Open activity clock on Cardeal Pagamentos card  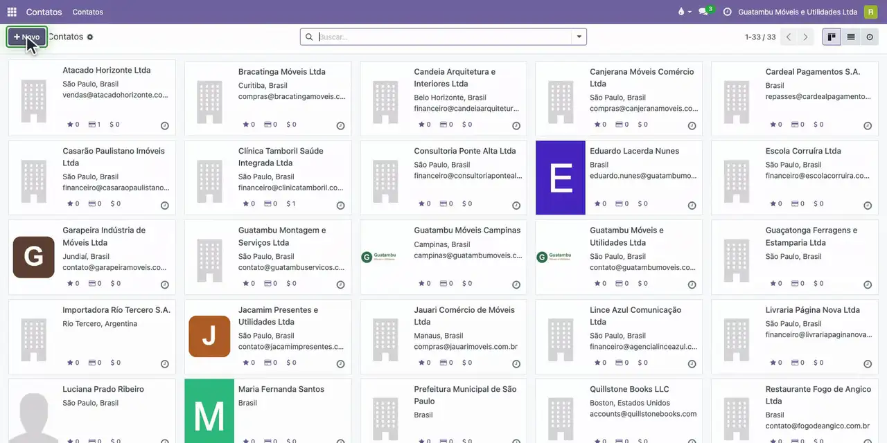868,126
